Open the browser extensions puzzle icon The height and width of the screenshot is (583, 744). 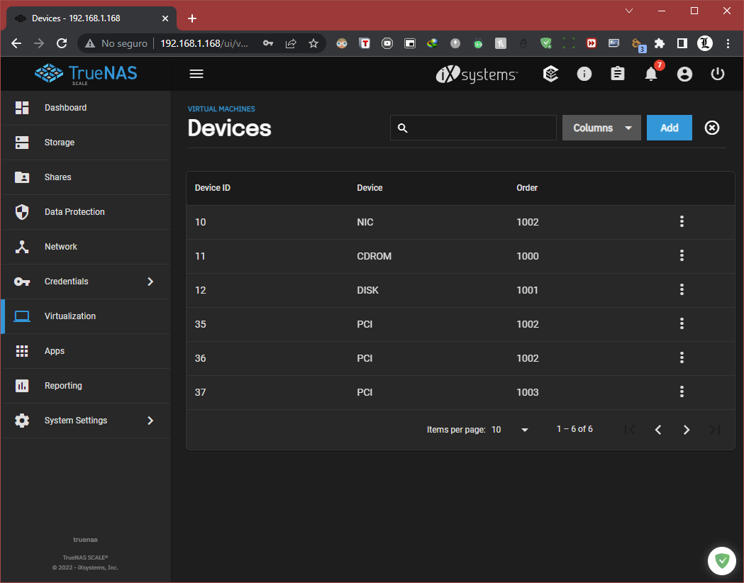click(660, 44)
